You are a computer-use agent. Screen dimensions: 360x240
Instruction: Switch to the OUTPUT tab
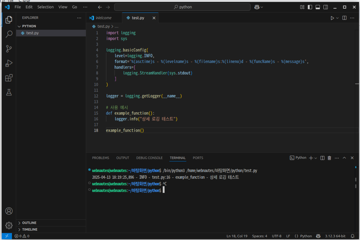pyautogui.click(x=123, y=158)
